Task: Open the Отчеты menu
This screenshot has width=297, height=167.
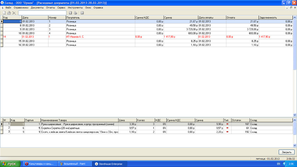Action: tap(50, 8)
